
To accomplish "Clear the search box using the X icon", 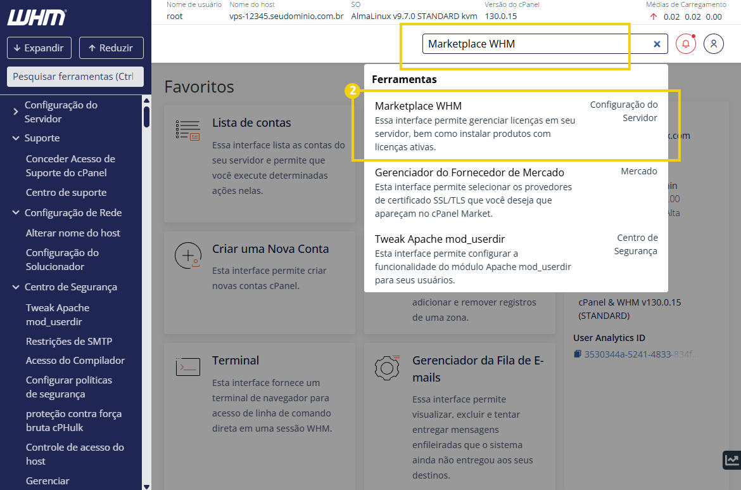I will (657, 43).
